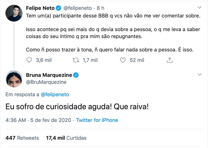Like Felipe Neto's tweet with the heart icon
209x148 pixels.
[123, 60]
